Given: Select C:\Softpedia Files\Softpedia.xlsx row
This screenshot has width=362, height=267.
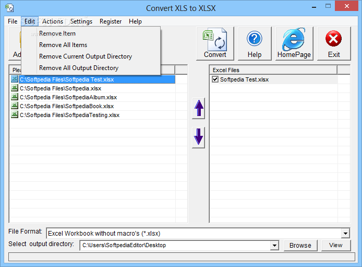Looking at the screenshot, I should click(93, 88).
